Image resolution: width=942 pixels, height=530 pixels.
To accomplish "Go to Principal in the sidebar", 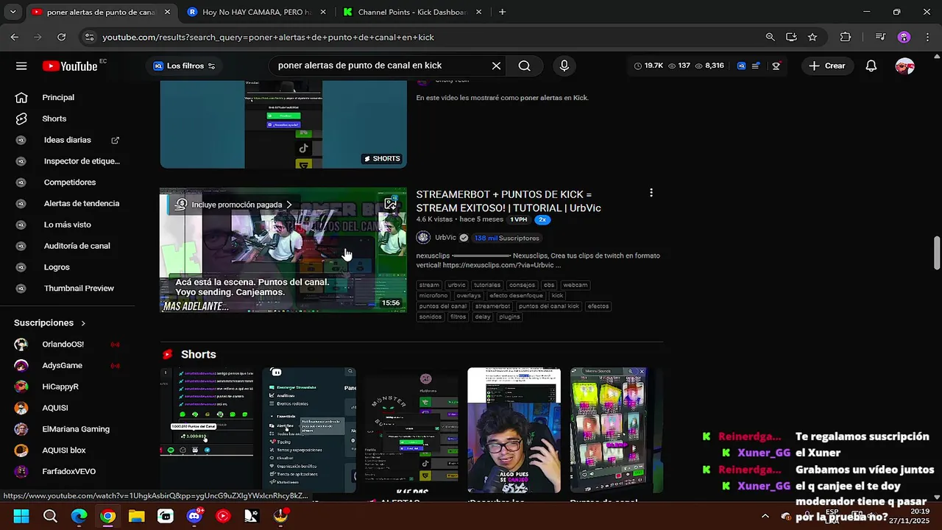I will pos(58,97).
